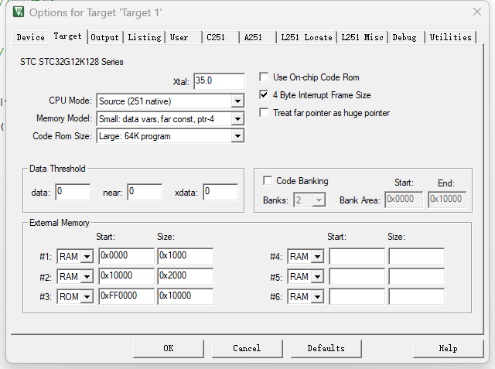Open the Output tab
This screenshot has height=369, width=495.
click(105, 37)
